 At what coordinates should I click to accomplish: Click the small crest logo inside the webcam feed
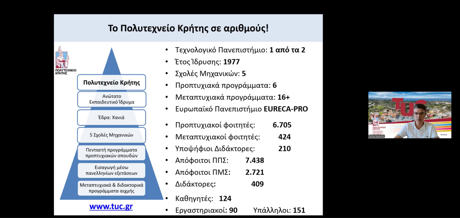click(375, 120)
